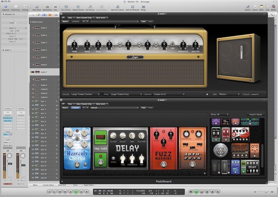Activate Auto Zoom in the toolbar
Image resolution: width=278 pixels, height=197 pixels.
coord(37,7)
